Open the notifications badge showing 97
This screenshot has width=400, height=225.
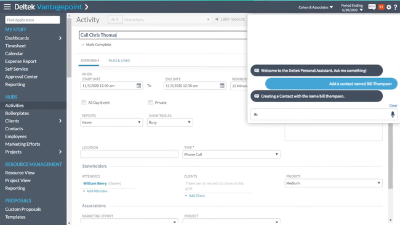point(382,7)
